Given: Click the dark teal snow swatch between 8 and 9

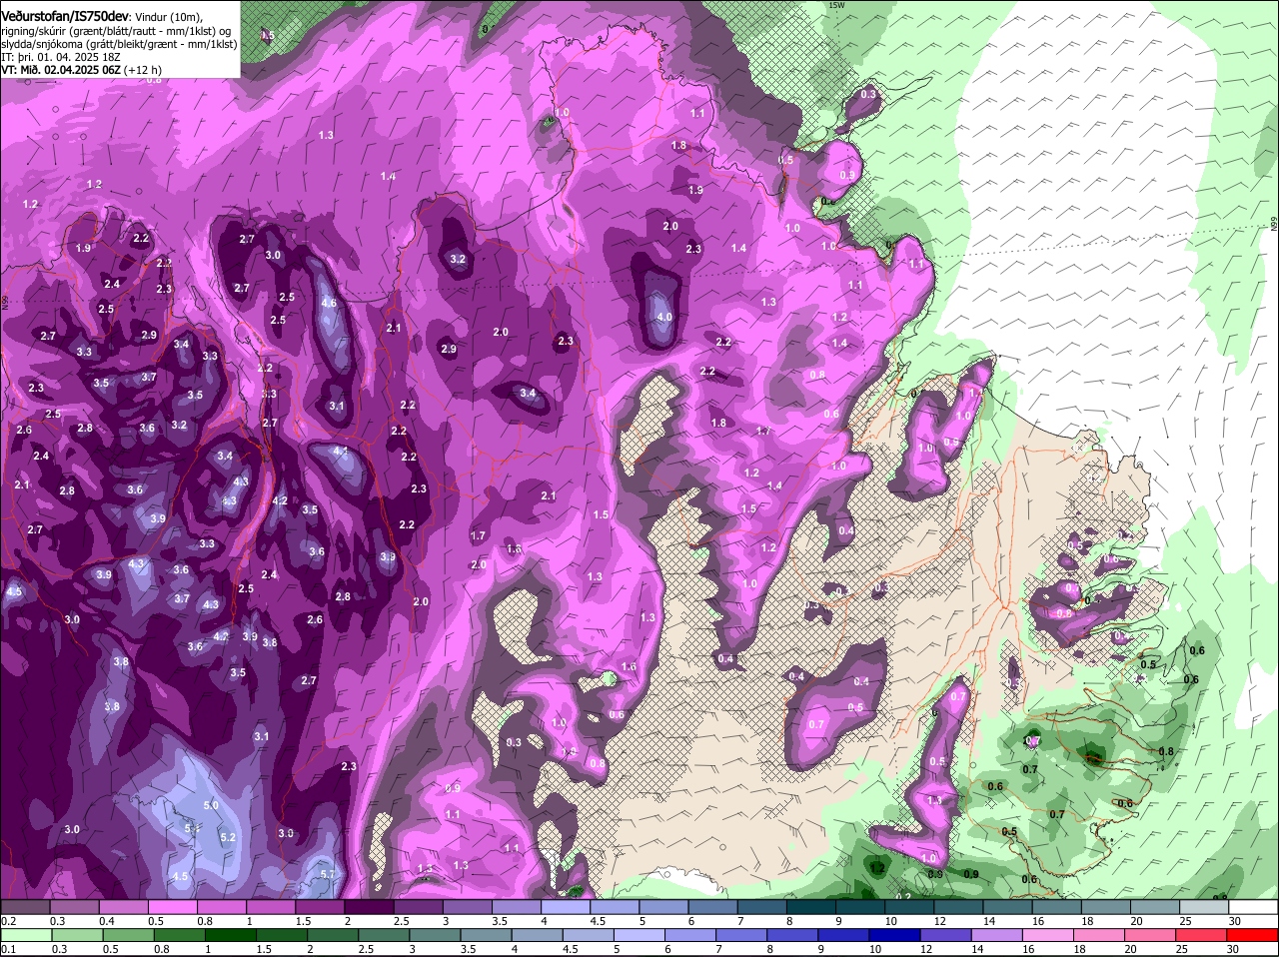Looking at the screenshot, I should pyautogui.click(x=809, y=907).
